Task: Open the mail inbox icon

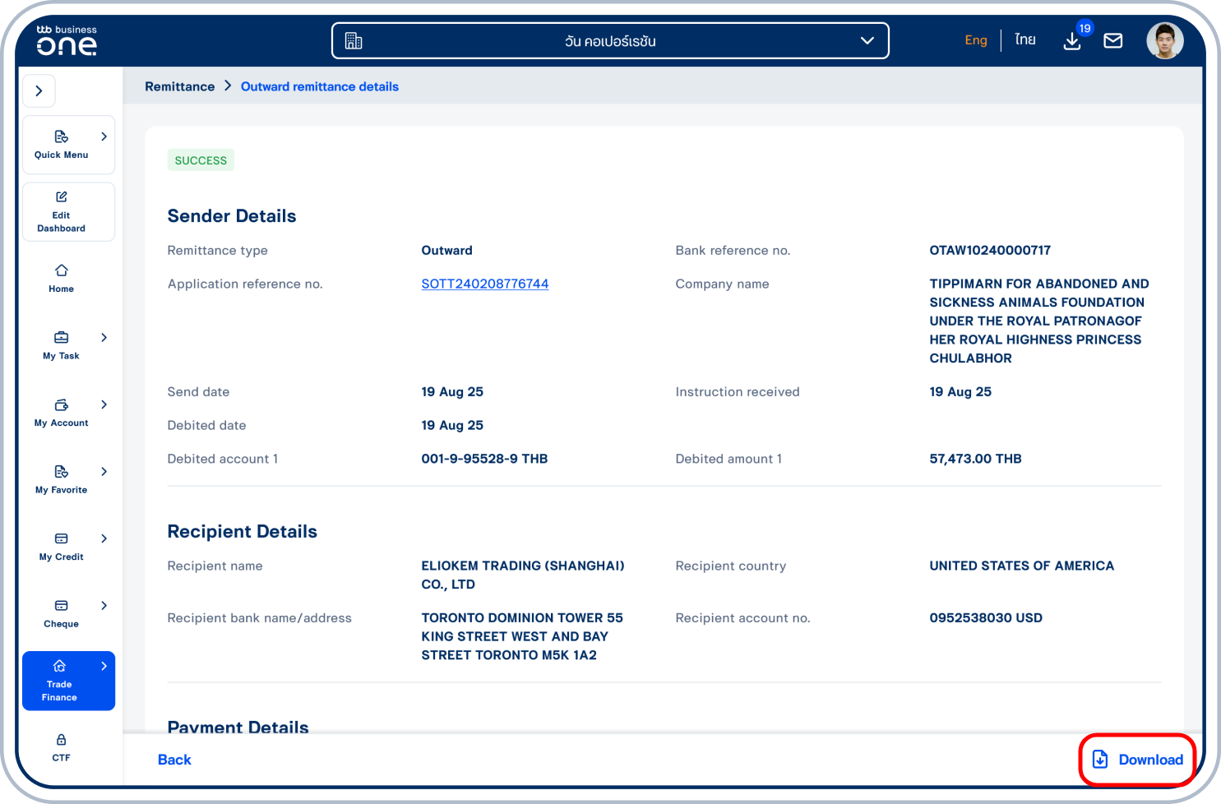Action: click(x=1113, y=39)
